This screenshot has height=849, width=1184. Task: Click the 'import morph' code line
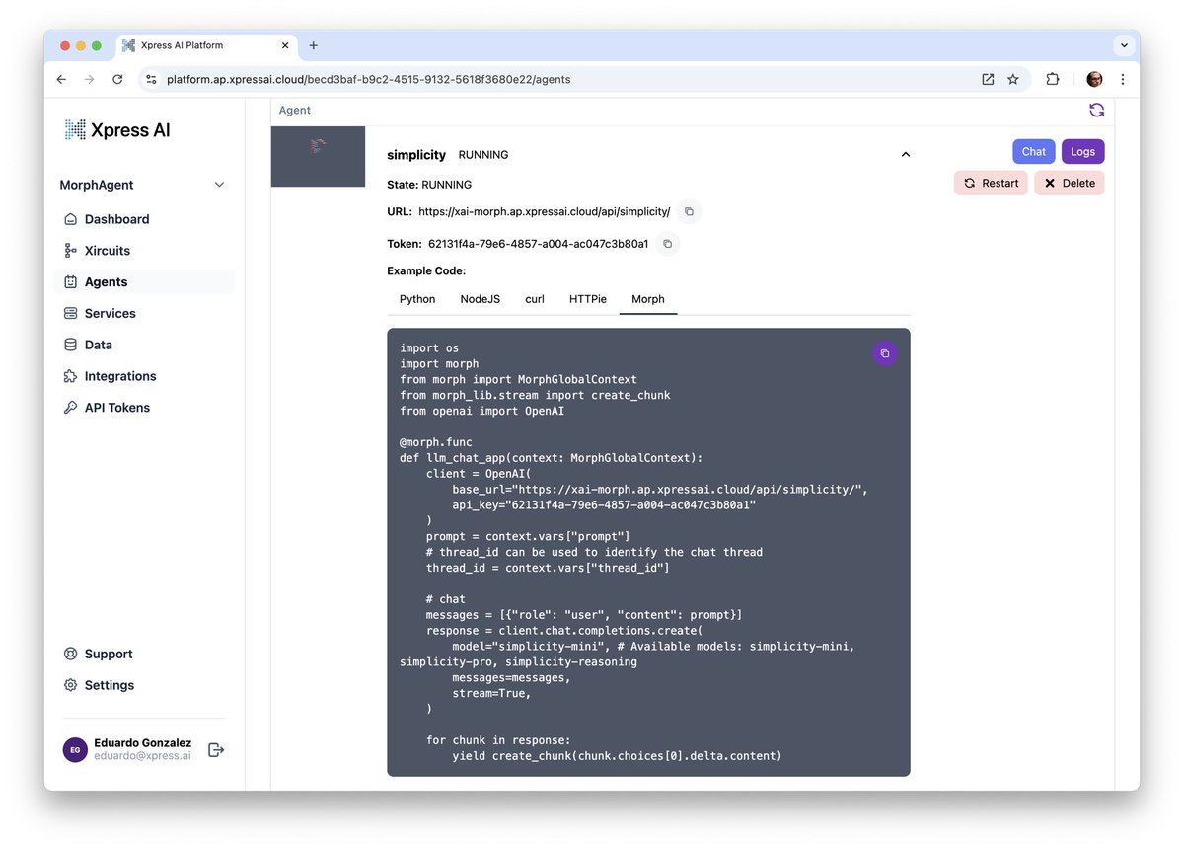click(x=439, y=364)
